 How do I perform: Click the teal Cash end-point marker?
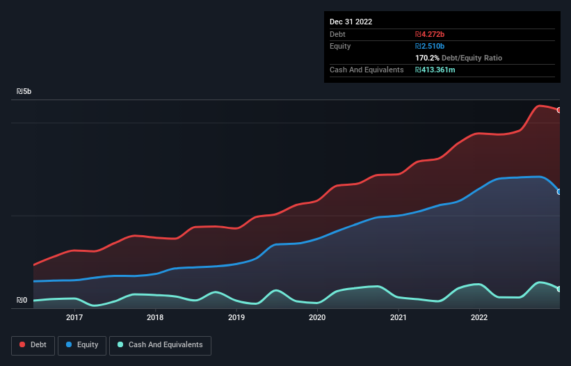coord(559,289)
